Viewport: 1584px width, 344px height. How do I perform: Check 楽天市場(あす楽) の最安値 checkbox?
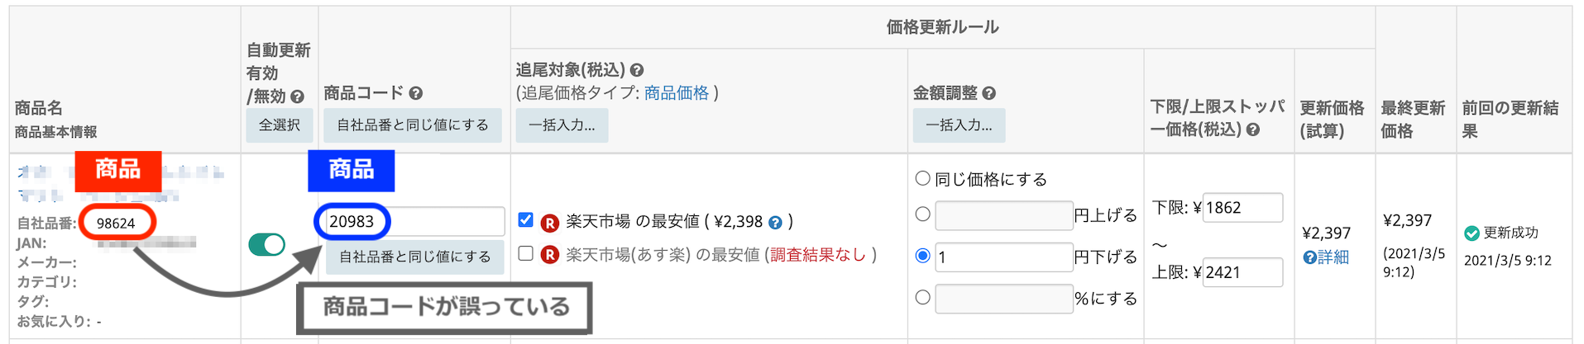pyautogui.click(x=525, y=253)
